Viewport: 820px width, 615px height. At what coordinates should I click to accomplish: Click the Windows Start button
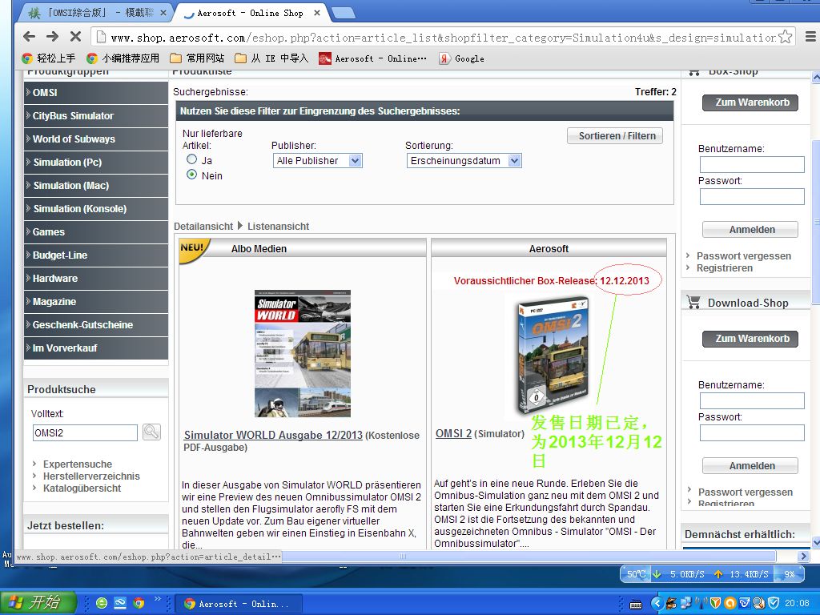pos(38,603)
